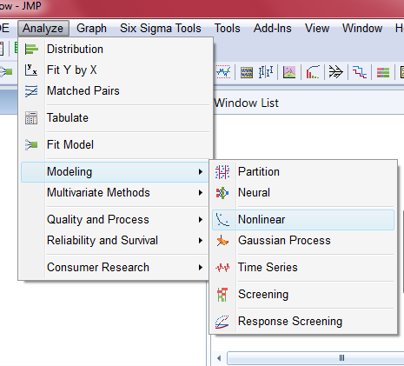Click the horizontal scrollbar left arrow
The width and height of the screenshot is (404, 366).
pos(219,358)
